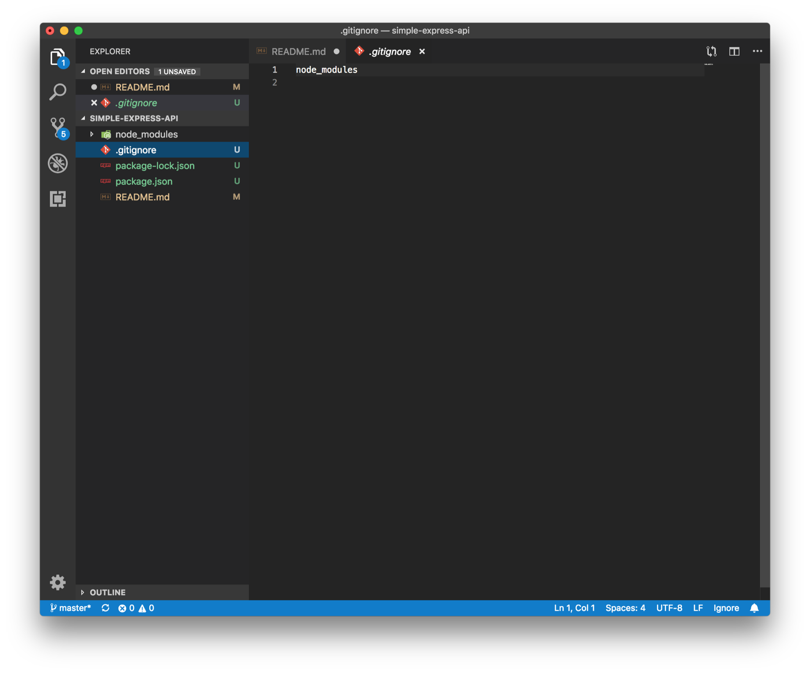
Task: Open Source Control view with 5 changes
Action: pos(57,127)
